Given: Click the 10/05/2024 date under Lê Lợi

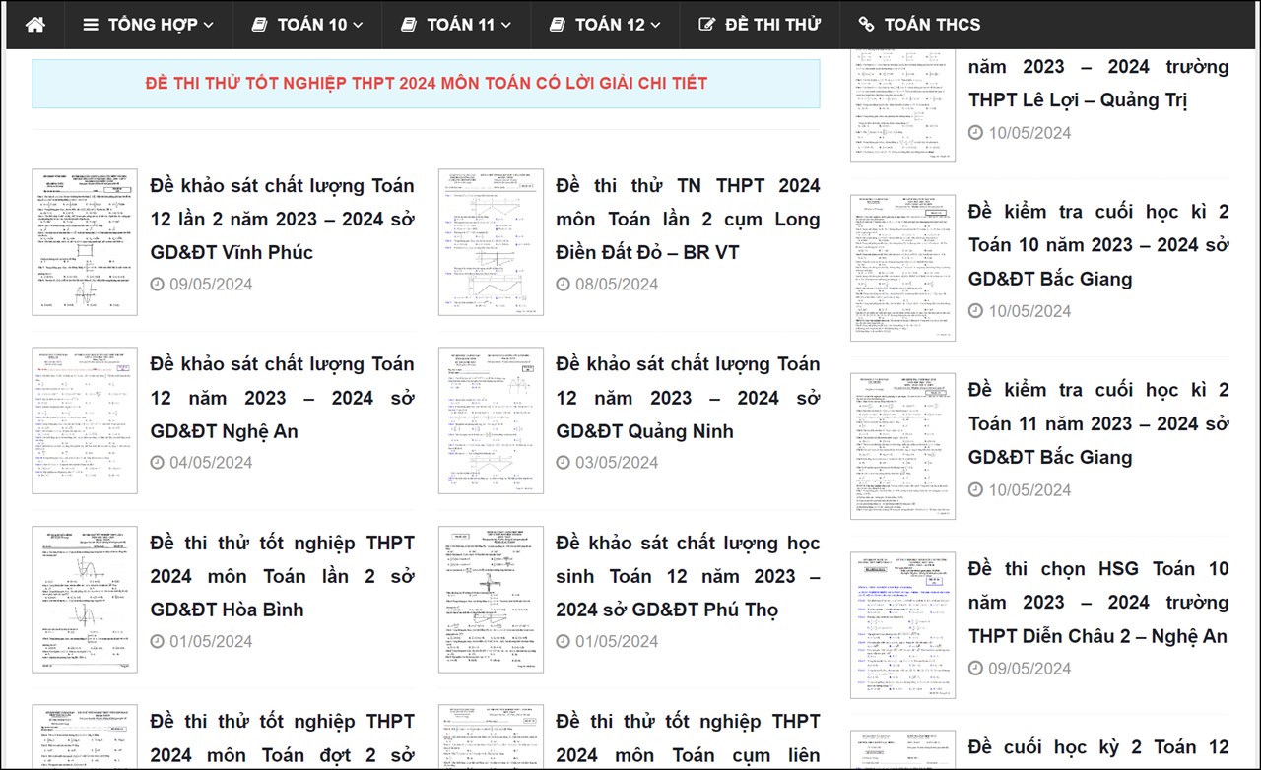Looking at the screenshot, I should (1029, 133).
